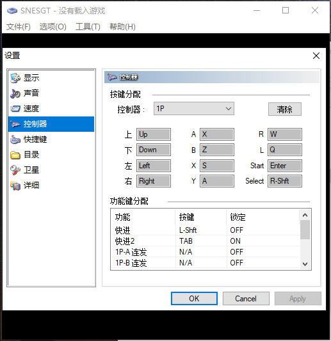
Task: Click the Cancel button
Action: pos(246,299)
